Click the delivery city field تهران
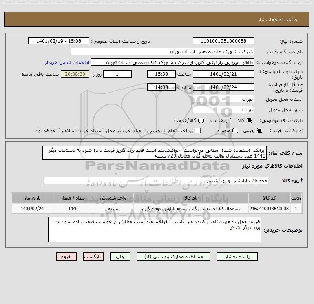This screenshot has width=314, height=304. tap(223, 109)
